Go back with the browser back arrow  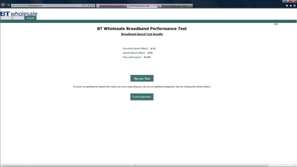point(3,5)
